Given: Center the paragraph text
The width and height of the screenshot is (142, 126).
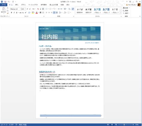Looking at the screenshot, I should [49, 13].
